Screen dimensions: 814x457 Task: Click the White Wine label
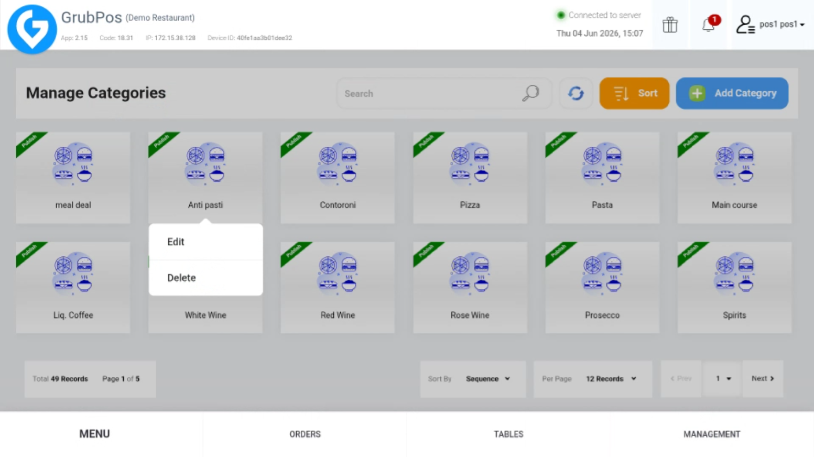click(205, 315)
